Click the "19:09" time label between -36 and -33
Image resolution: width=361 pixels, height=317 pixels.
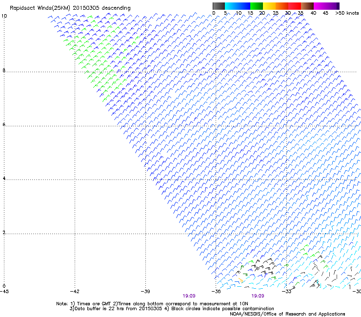tap(258, 296)
